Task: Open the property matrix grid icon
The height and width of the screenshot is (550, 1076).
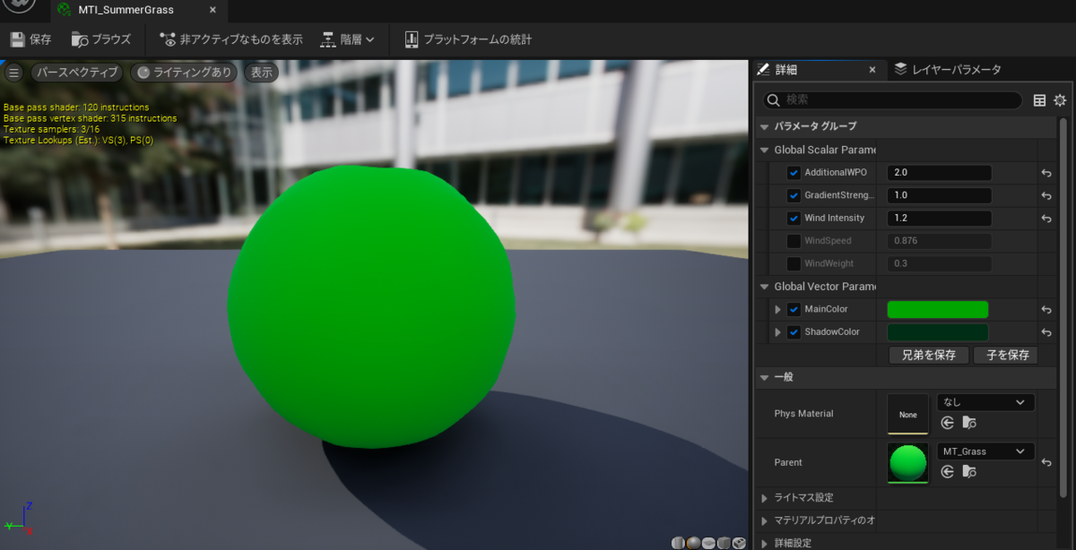Action: (x=1040, y=100)
